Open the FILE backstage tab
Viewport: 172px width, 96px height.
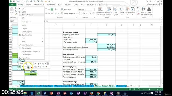click(12, 5)
